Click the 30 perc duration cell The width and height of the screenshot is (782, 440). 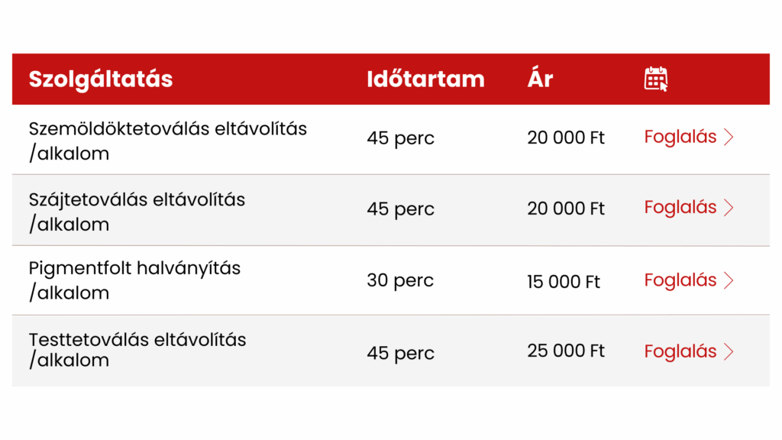point(400,280)
